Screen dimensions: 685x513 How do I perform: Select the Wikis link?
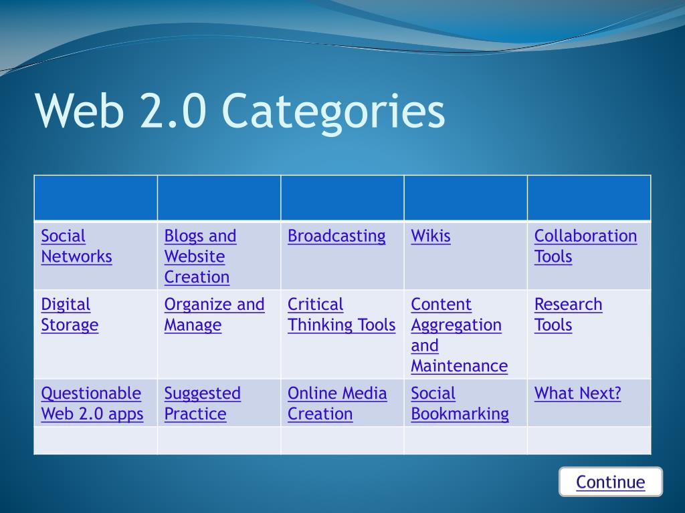[x=430, y=236]
